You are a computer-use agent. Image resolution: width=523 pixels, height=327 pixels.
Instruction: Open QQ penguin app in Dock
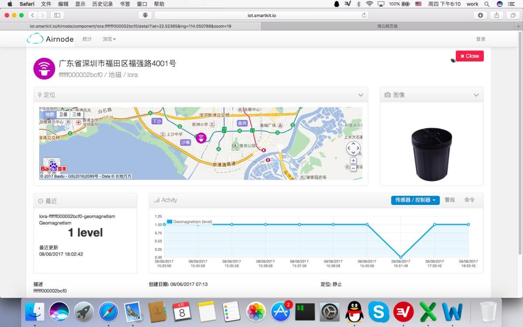point(354,312)
